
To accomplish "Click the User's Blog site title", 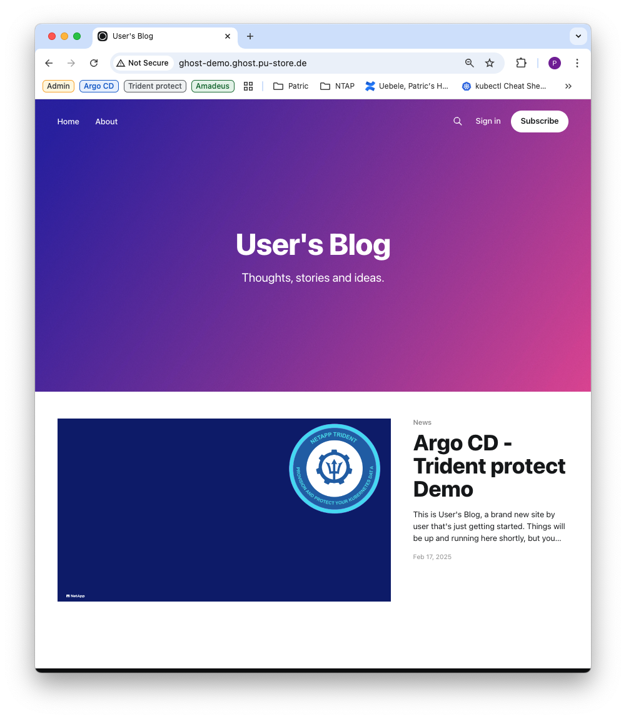I will pyautogui.click(x=313, y=245).
